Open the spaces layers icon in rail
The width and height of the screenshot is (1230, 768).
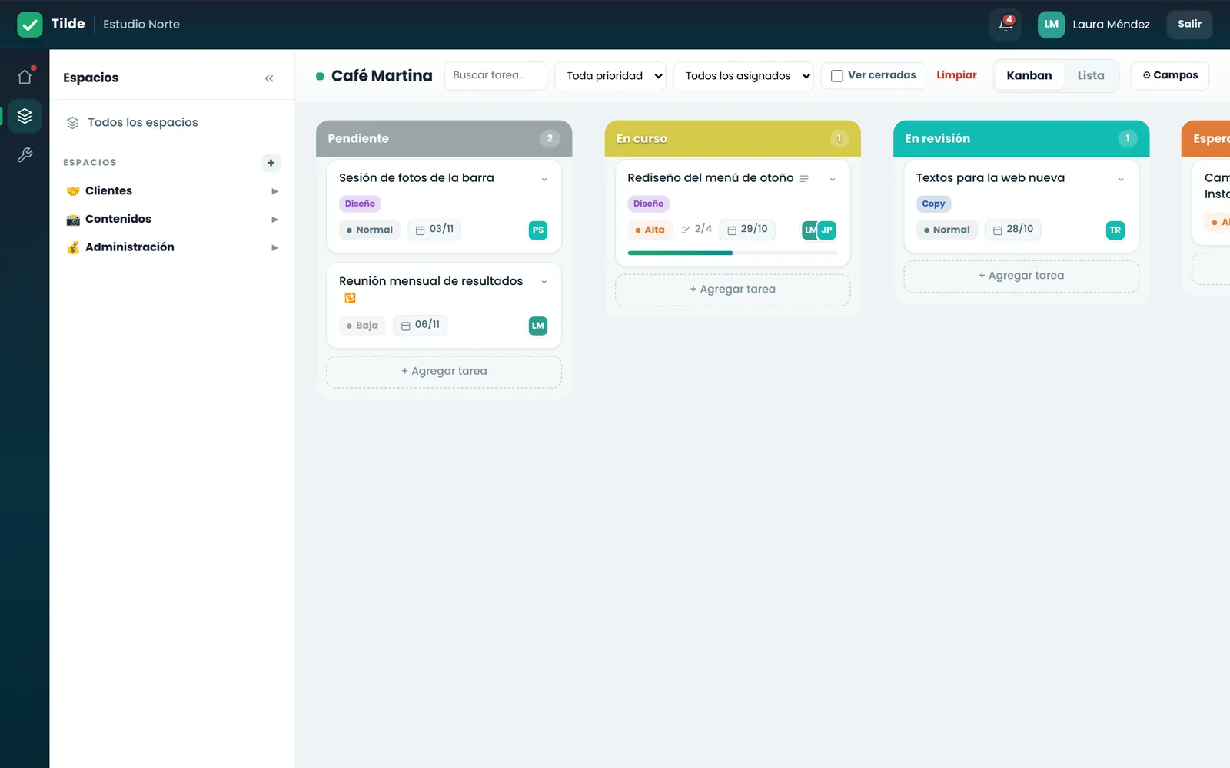[x=25, y=116]
